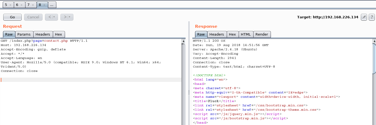Image resolution: width=376 pixels, height=125 pixels.
Task: Go back in request history
Action: [x=50, y=17]
